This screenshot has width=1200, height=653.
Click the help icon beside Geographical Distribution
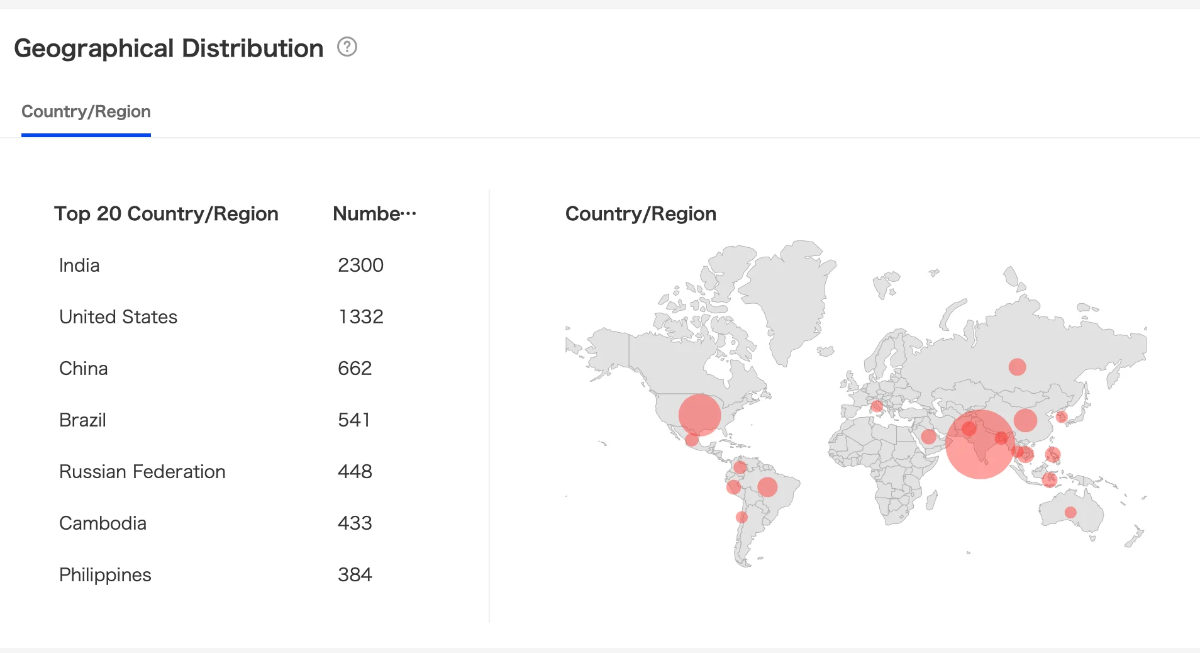[347, 47]
